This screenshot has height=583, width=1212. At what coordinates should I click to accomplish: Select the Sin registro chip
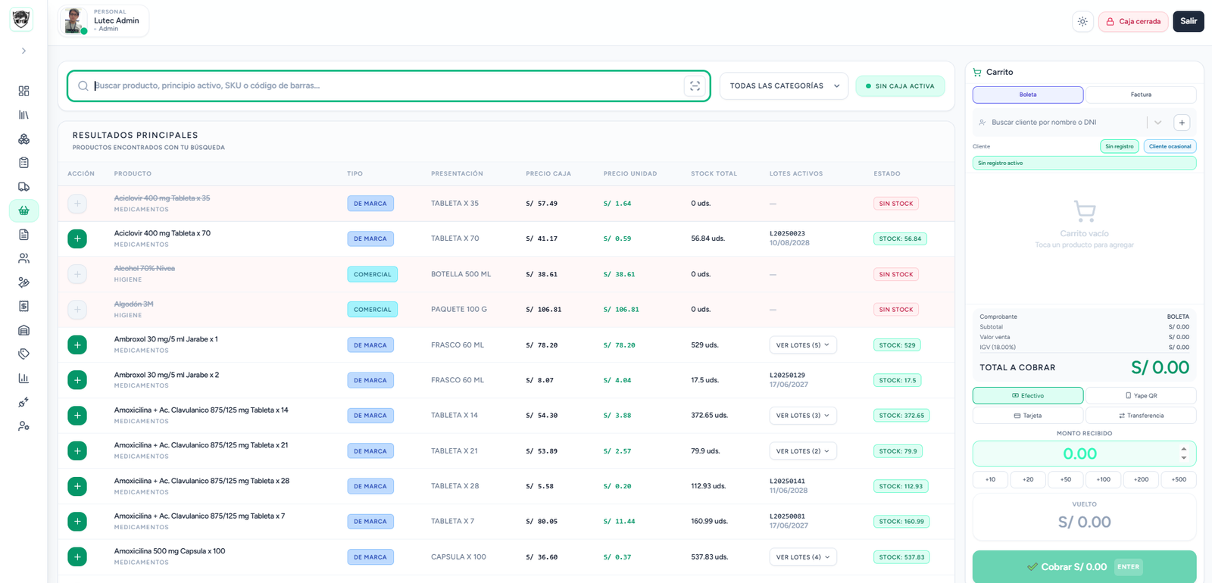(x=1120, y=146)
